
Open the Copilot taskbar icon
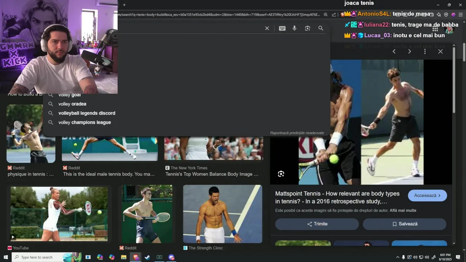click(x=112, y=257)
